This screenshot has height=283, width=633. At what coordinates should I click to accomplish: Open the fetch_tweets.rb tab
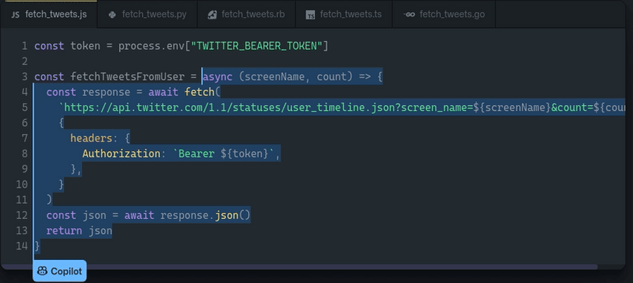(246, 15)
